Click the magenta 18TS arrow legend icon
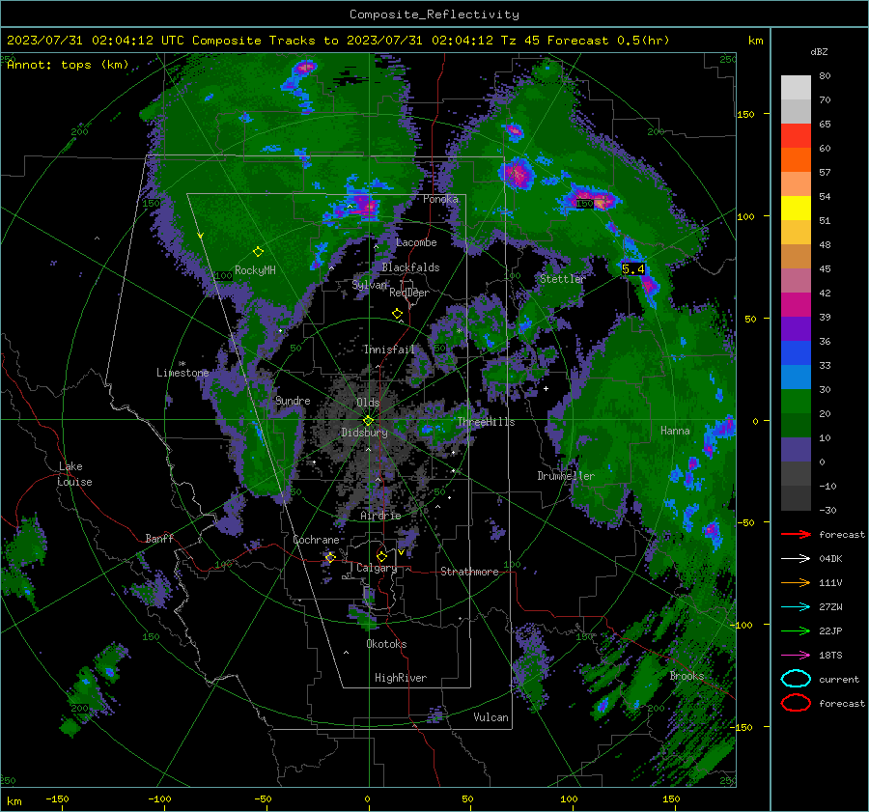 796,656
